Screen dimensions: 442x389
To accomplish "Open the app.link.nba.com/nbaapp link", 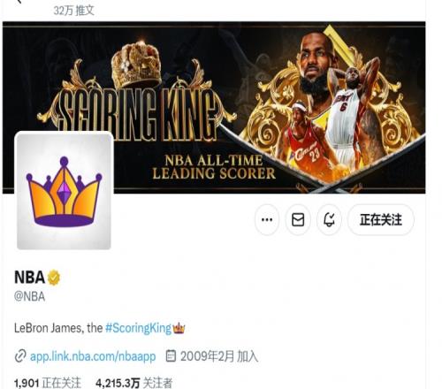I will tap(93, 356).
